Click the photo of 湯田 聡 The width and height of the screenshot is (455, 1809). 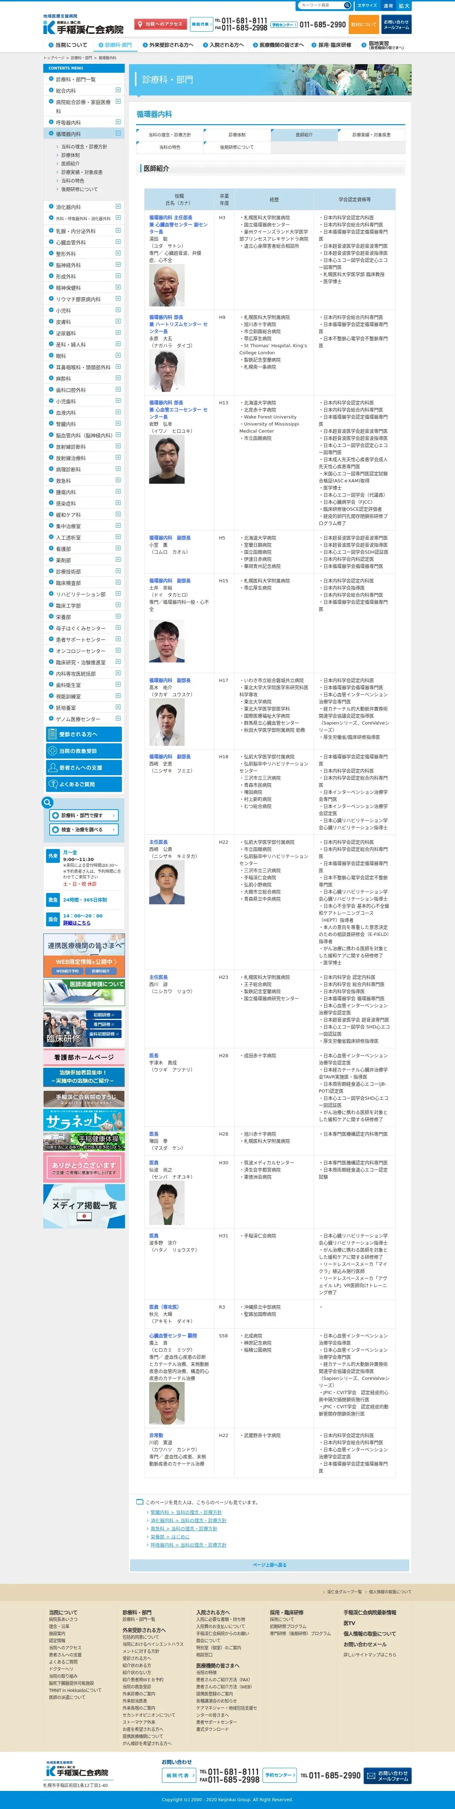point(167,285)
